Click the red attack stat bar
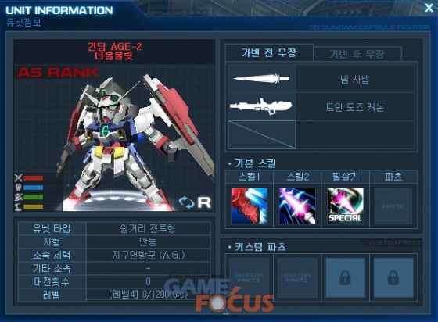Image resolution: width=438 pixels, height=322 pixels. coord(33,178)
